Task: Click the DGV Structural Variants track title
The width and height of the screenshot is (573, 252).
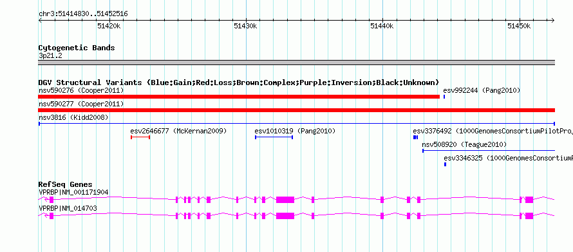Action: tap(238, 82)
